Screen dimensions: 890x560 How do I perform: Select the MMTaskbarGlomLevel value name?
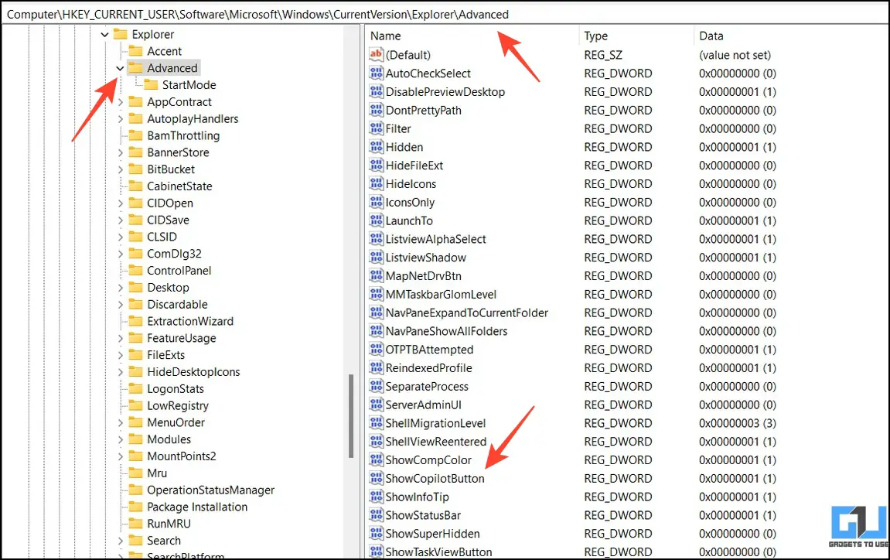tap(441, 294)
